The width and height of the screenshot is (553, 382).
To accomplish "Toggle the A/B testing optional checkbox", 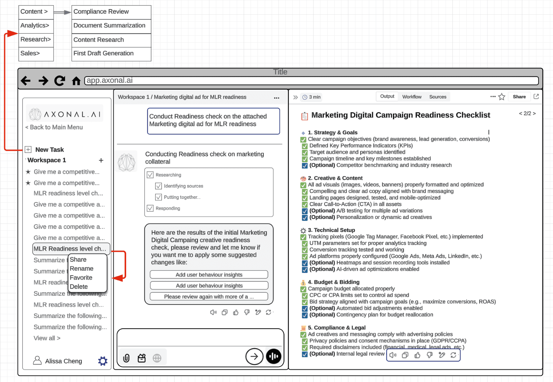I will click(x=304, y=211).
